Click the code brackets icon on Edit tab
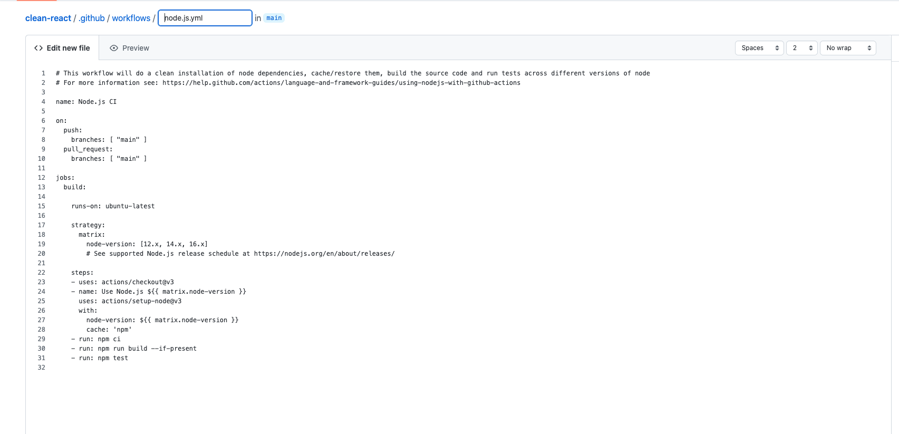This screenshot has height=434, width=899. pyautogui.click(x=38, y=48)
